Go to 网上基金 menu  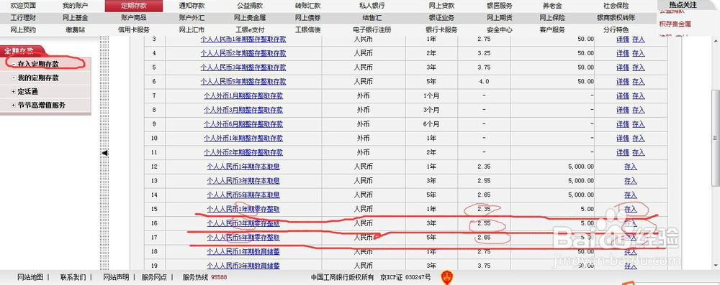click(76, 18)
